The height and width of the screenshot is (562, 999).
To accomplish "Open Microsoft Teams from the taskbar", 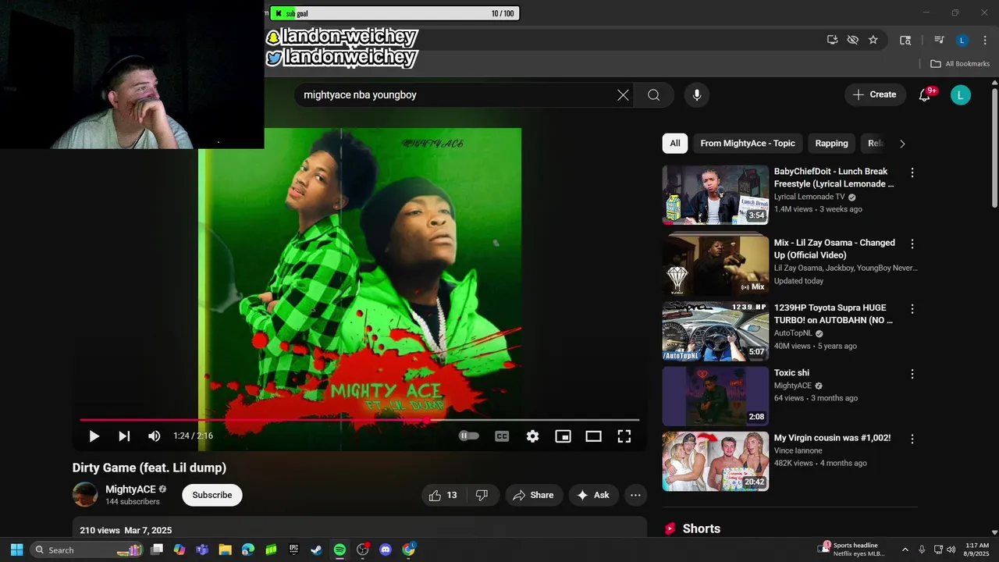I will pos(202,550).
